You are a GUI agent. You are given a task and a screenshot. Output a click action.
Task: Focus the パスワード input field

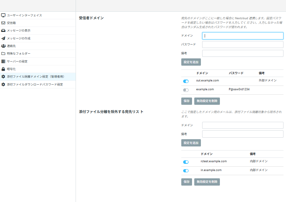coord(243,45)
